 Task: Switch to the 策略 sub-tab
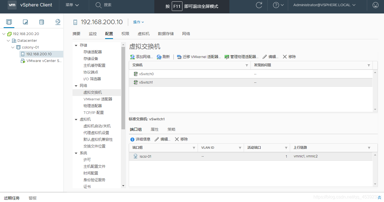[x=171, y=129]
